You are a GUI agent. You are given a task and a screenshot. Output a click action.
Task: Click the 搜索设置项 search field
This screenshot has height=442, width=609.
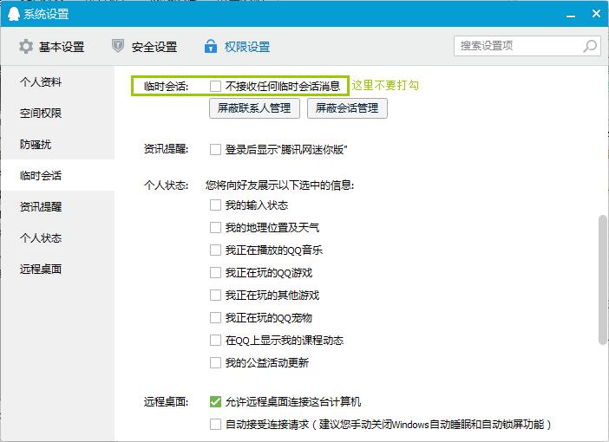click(x=517, y=46)
